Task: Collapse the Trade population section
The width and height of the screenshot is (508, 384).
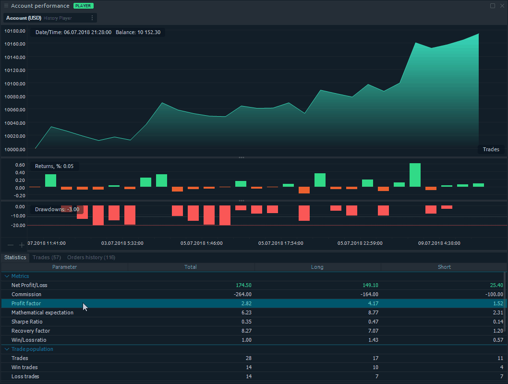Action: pos(7,349)
